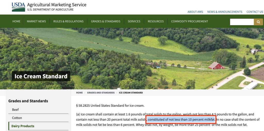Click into the site search field
This screenshot has height=131, width=264.
click(242, 22)
